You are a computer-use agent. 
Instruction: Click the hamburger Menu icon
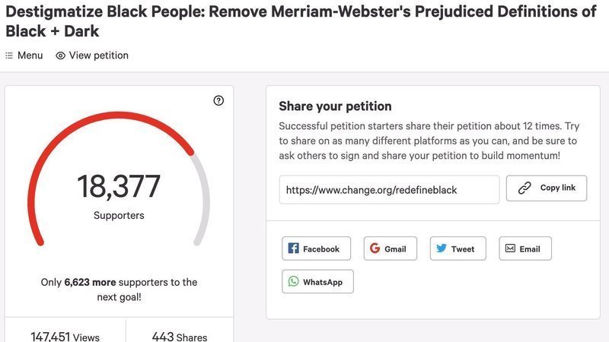click(9, 55)
